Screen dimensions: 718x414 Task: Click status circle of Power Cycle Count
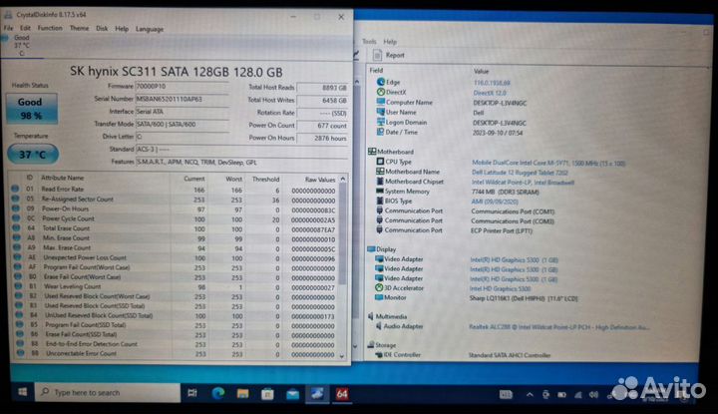(16, 218)
